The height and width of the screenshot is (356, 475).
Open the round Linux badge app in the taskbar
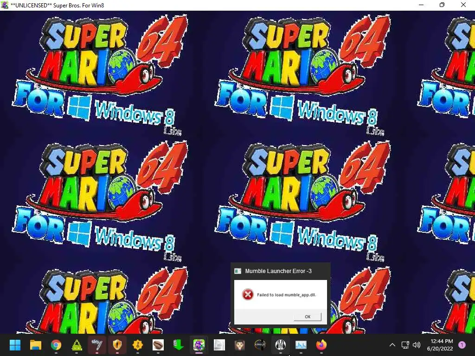pyautogui.click(x=260, y=345)
